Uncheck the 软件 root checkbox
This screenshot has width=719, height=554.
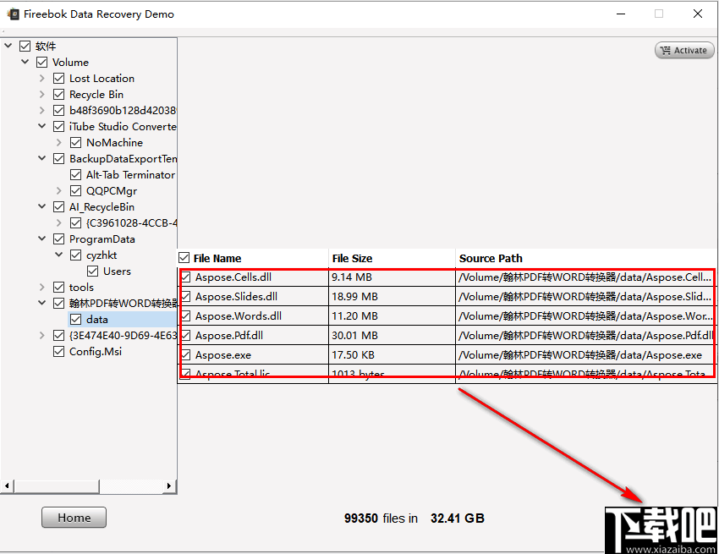click(25, 46)
